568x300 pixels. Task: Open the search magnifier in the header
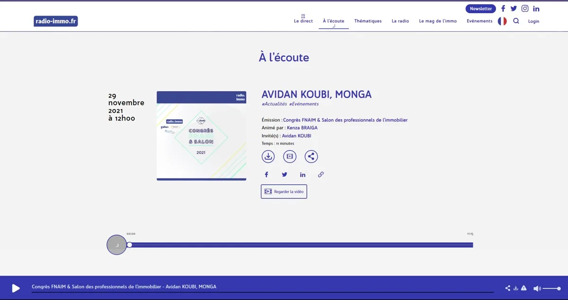(x=516, y=21)
